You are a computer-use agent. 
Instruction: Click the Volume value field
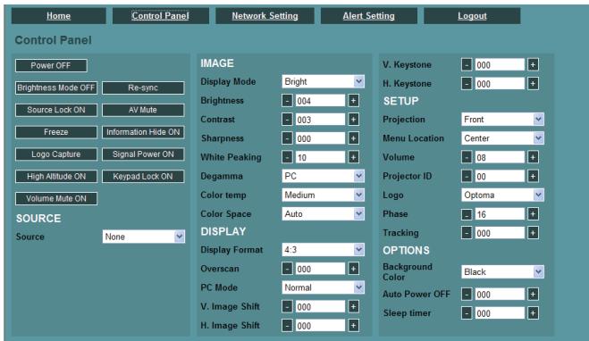pos(500,157)
